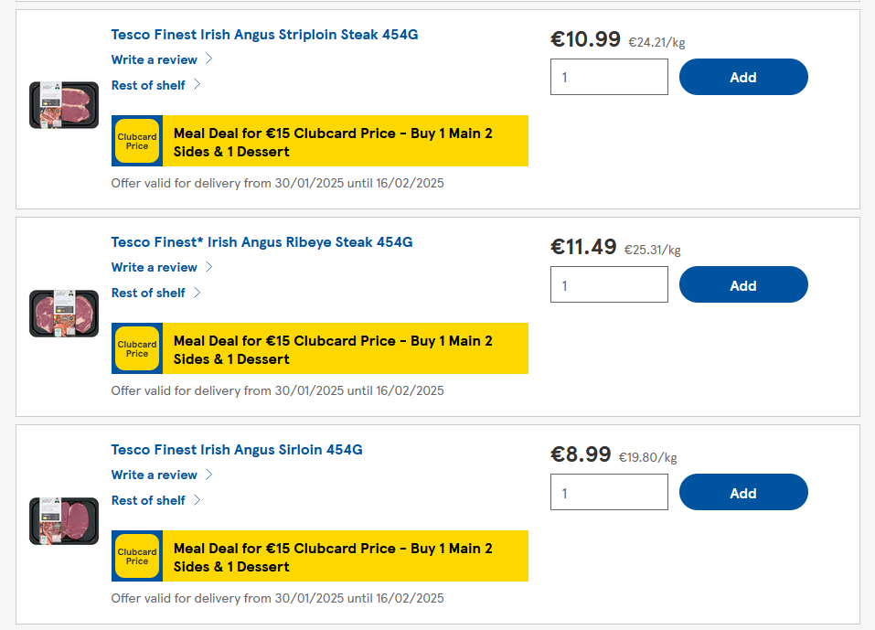Click chevron beside Ribeye 'Rest of shelf'
875x630 pixels.
tap(197, 293)
